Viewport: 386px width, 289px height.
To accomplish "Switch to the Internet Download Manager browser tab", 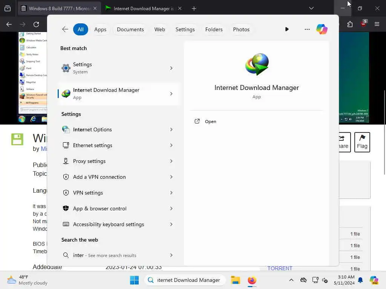I will point(144,8).
